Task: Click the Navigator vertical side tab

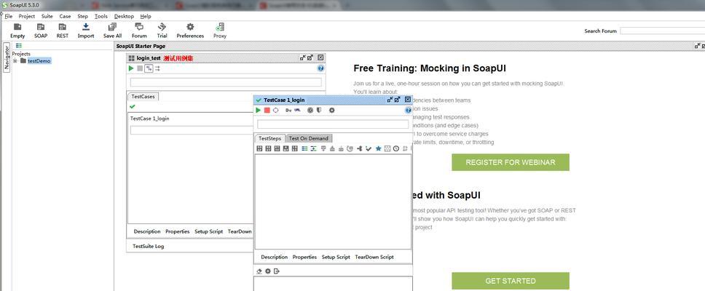Action: [7, 57]
